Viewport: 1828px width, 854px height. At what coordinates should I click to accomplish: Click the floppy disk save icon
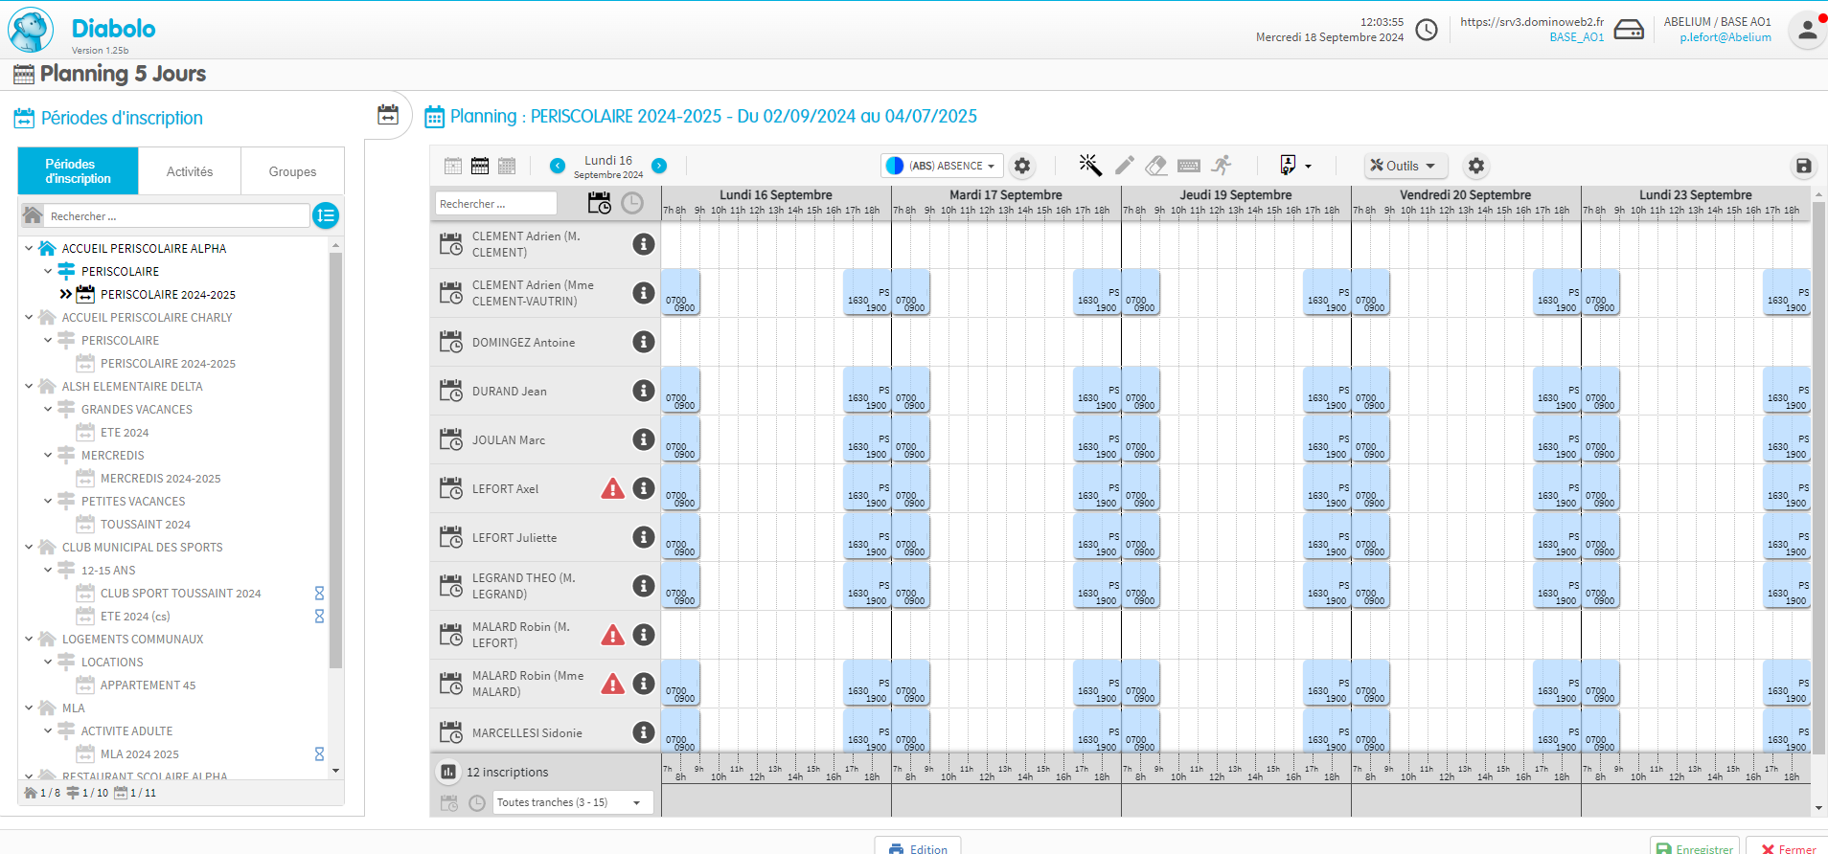1803,166
